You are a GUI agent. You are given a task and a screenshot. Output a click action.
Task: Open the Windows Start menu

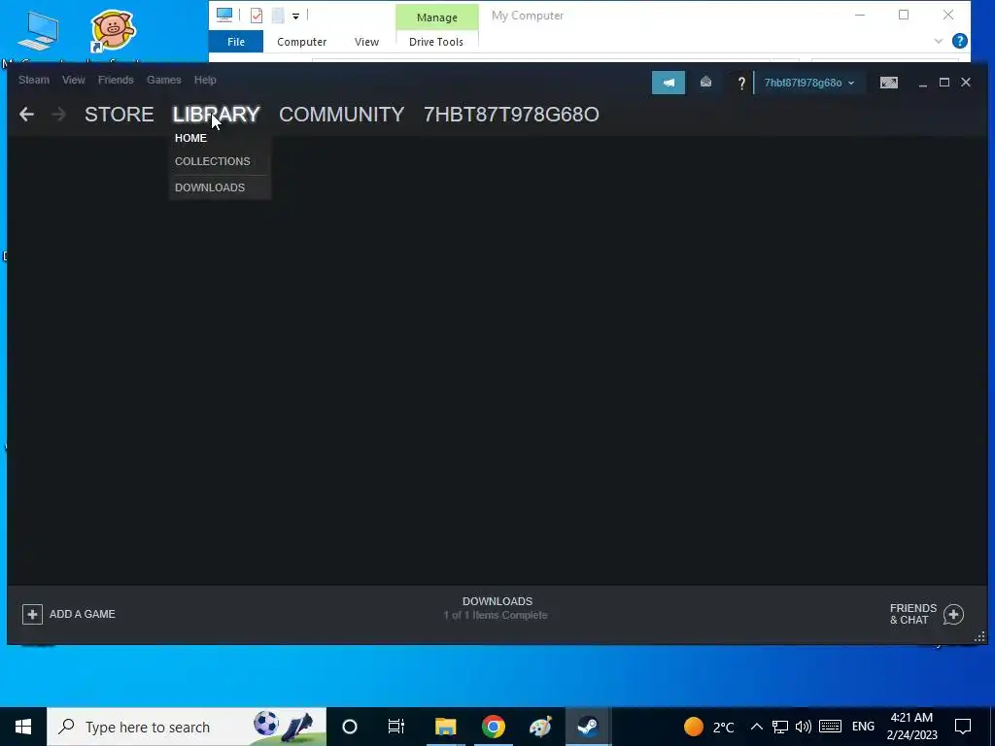[x=23, y=727]
